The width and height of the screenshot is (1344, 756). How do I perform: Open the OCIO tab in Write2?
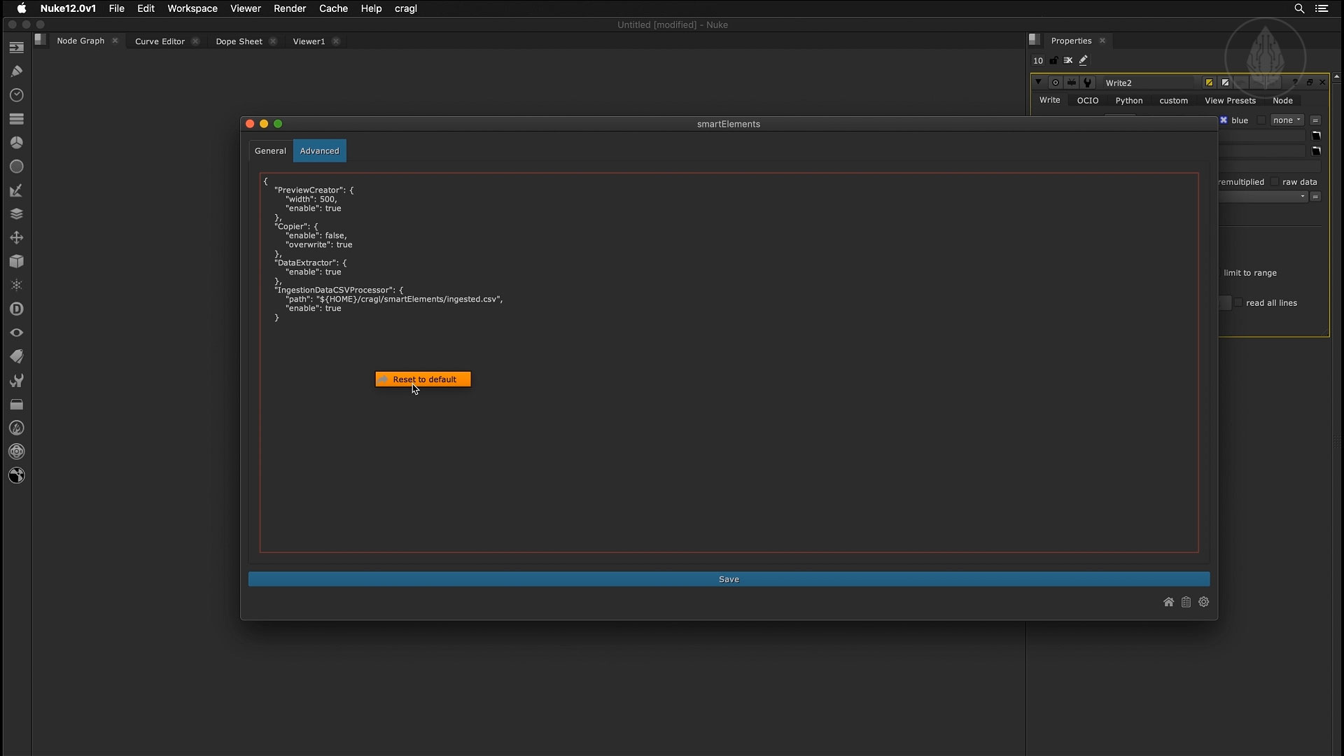coord(1087,101)
